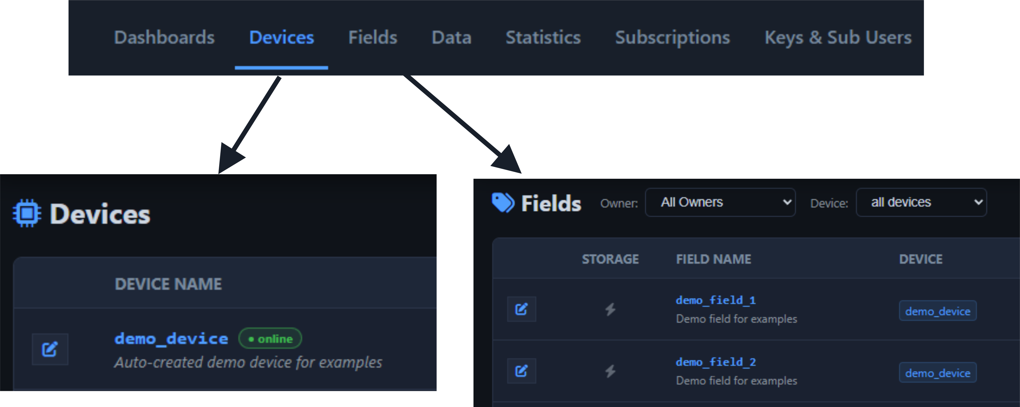Edit demo_device using pencil icon
This screenshot has height=407, width=1020.
coord(50,349)
